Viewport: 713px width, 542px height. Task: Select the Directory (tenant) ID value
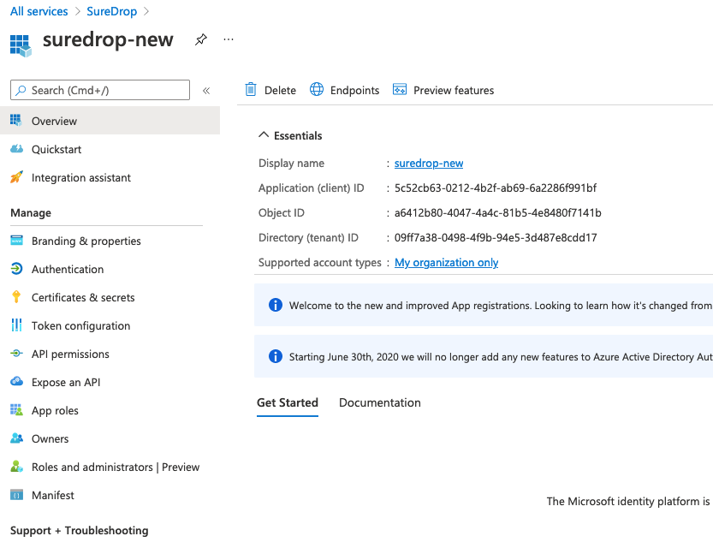[496, 237]
